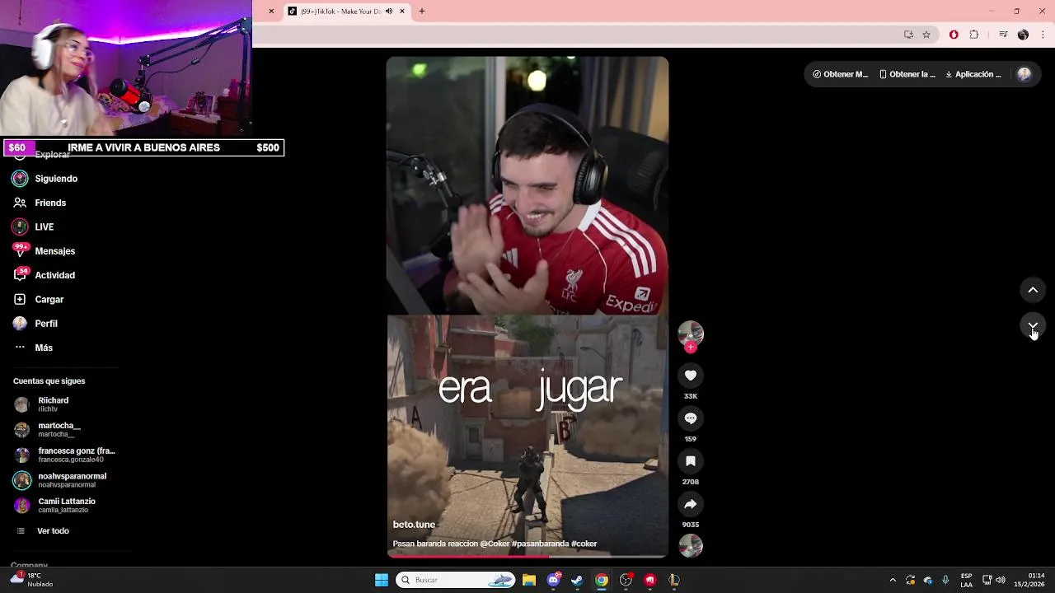The height and width of the screenshot is (593, 1055).
Task: Open the media controls icon in Chrome
Action: point(1003,35)
